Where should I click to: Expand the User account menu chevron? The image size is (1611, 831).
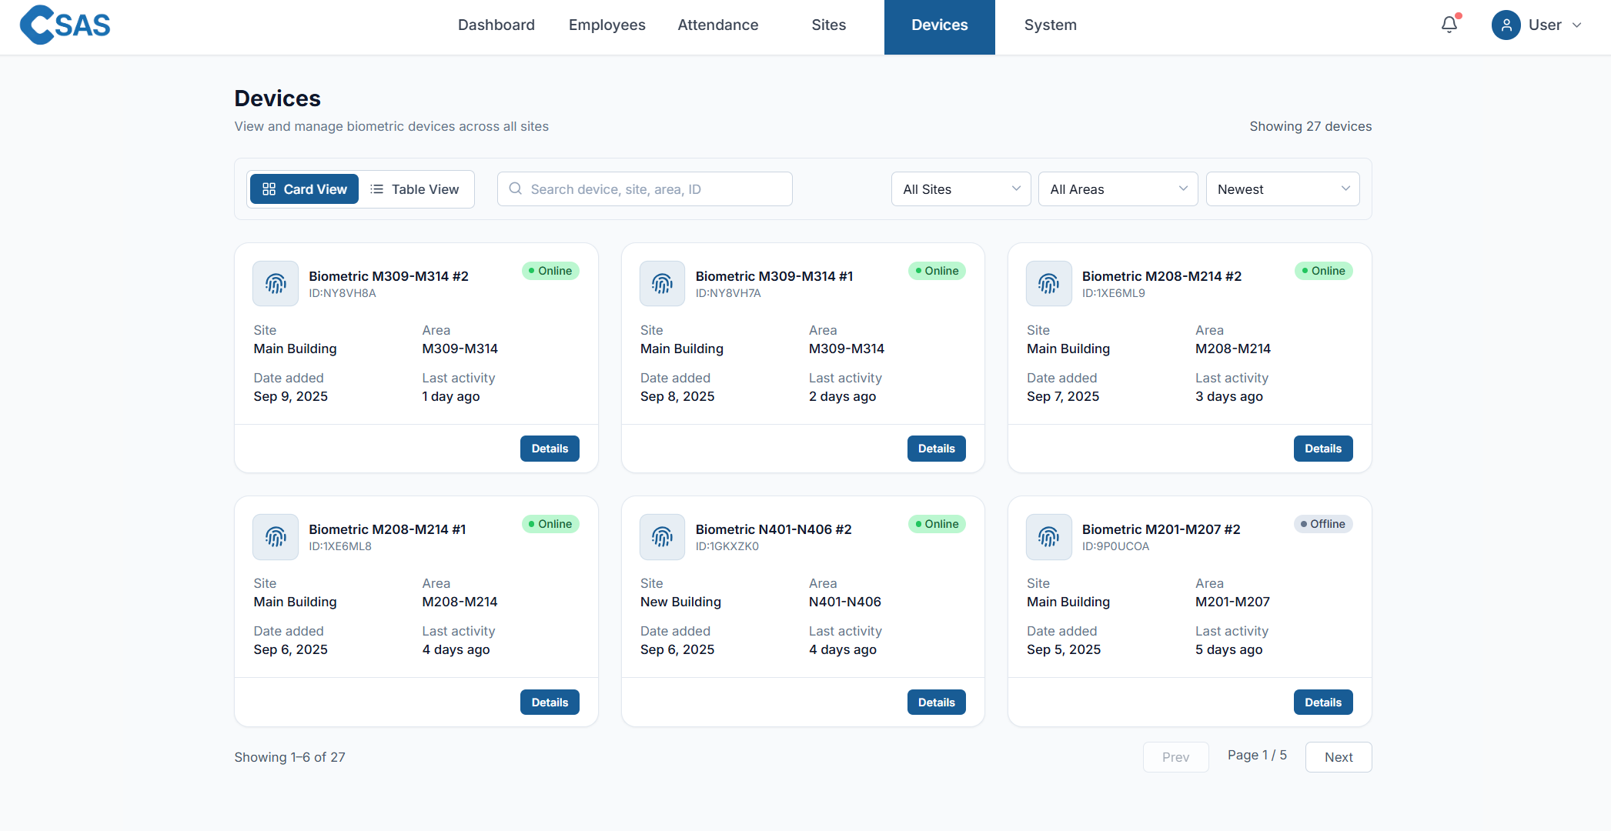pos(1576,25)
